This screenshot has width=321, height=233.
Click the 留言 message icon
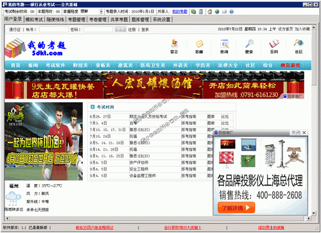click(175, 44)
